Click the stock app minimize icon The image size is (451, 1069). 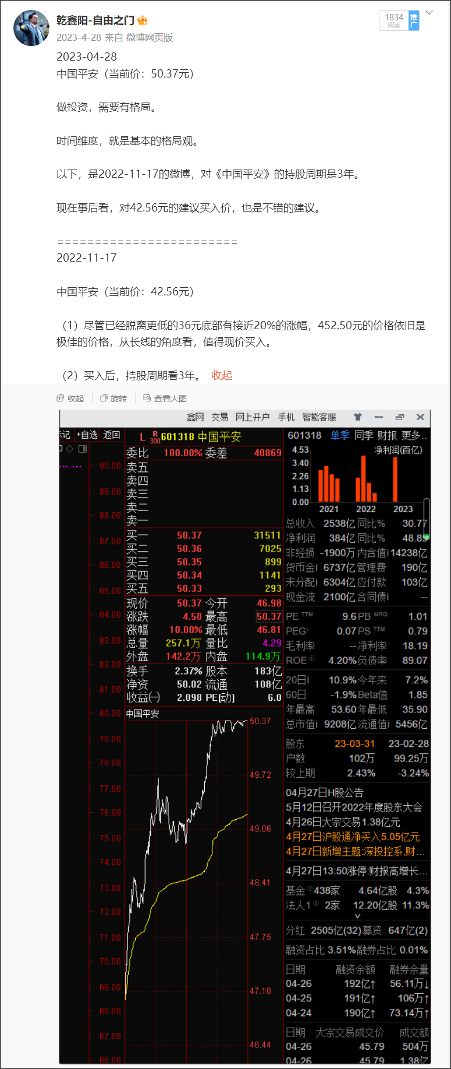click(379, 417)
